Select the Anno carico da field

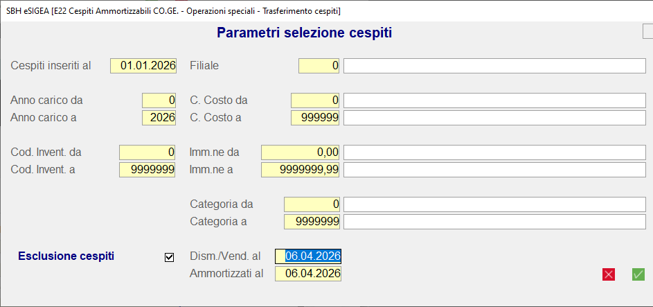(159, 100)
